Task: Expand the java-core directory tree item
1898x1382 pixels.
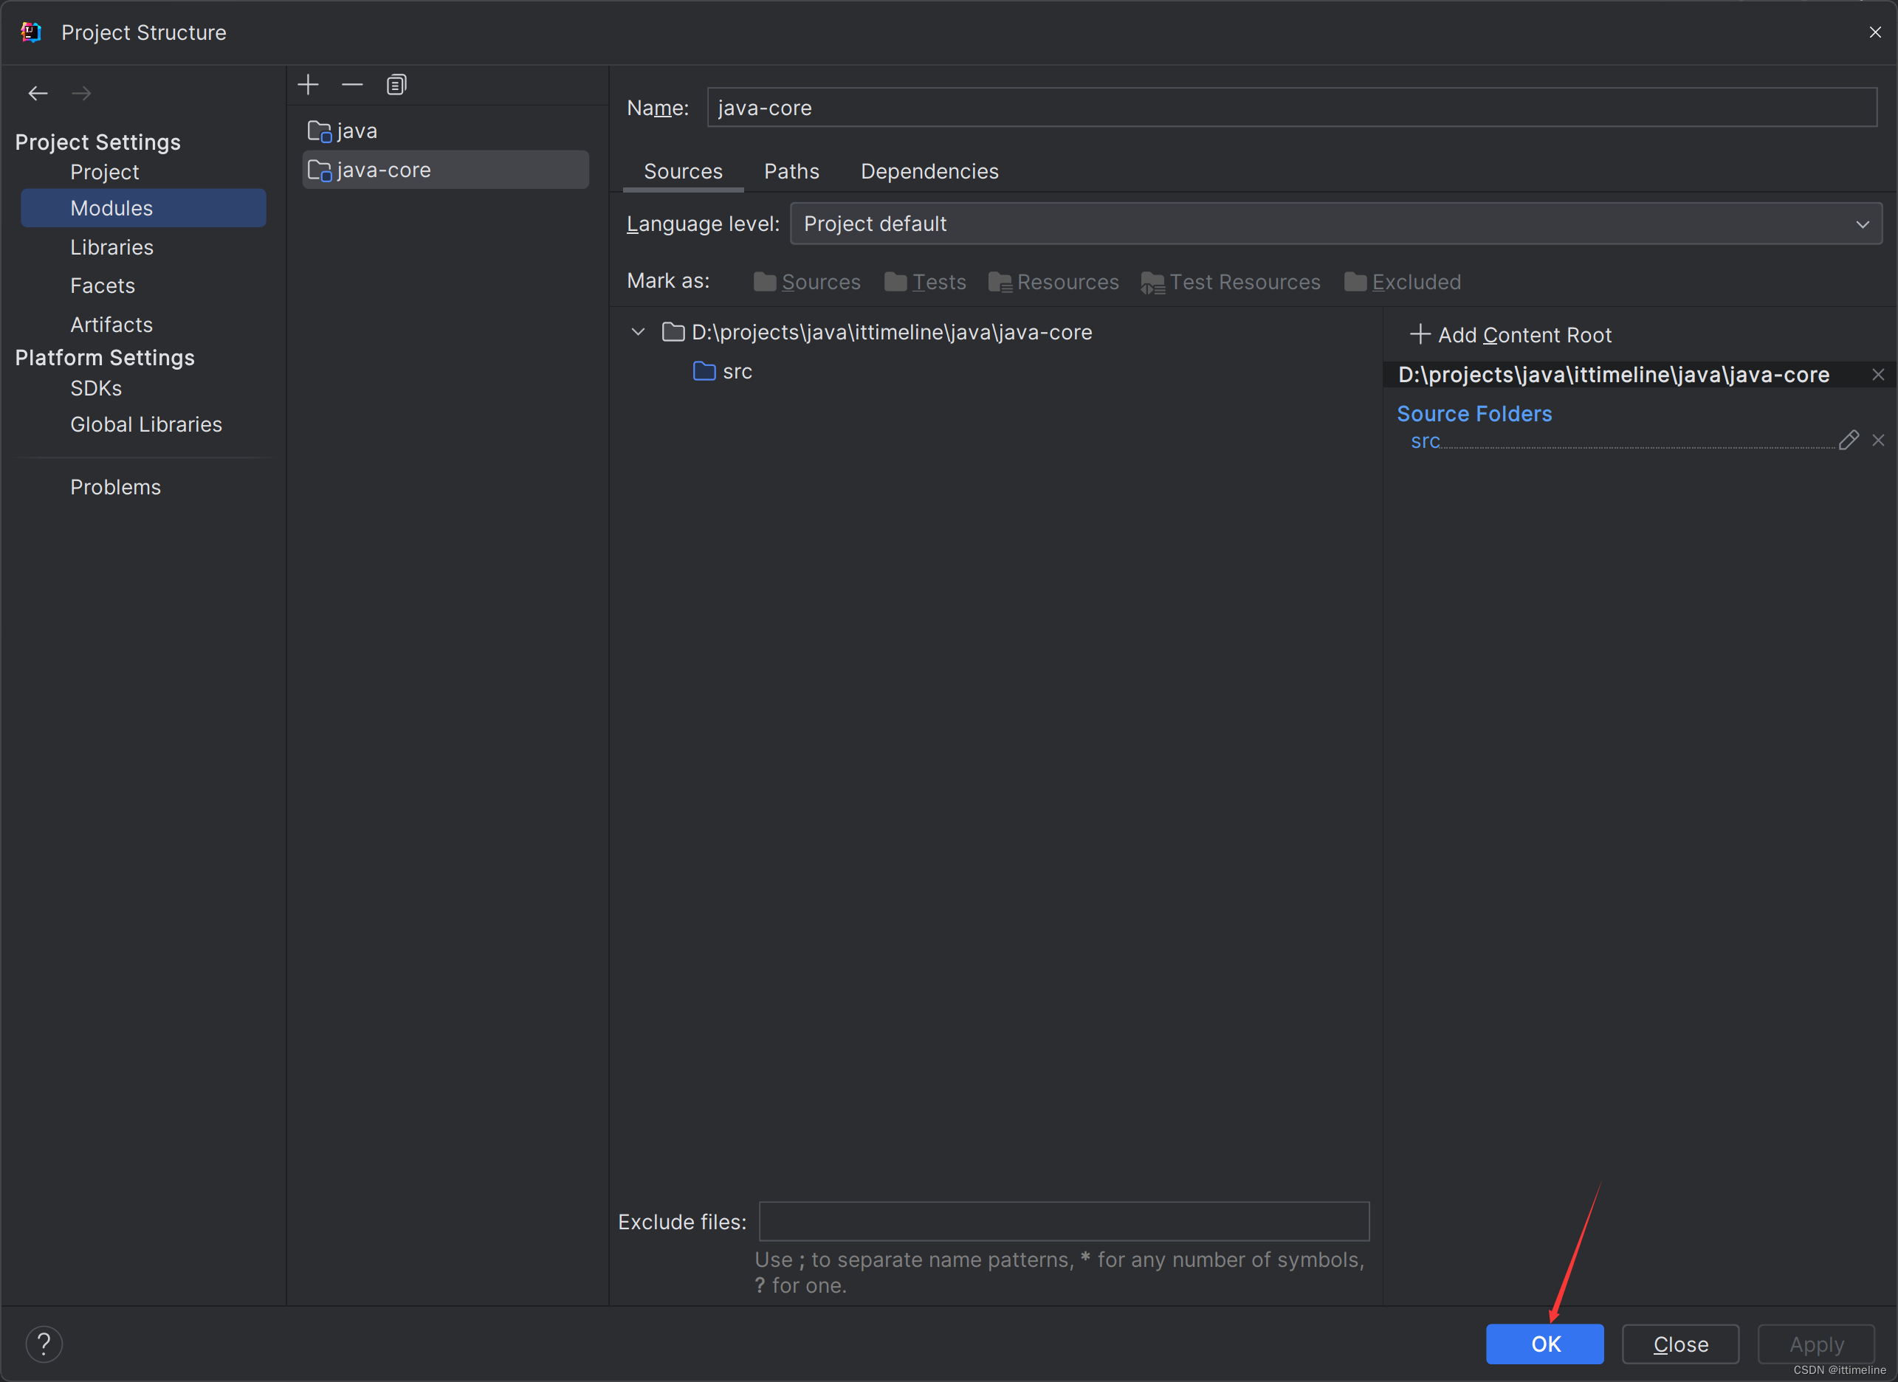Action: coord(639,331)
